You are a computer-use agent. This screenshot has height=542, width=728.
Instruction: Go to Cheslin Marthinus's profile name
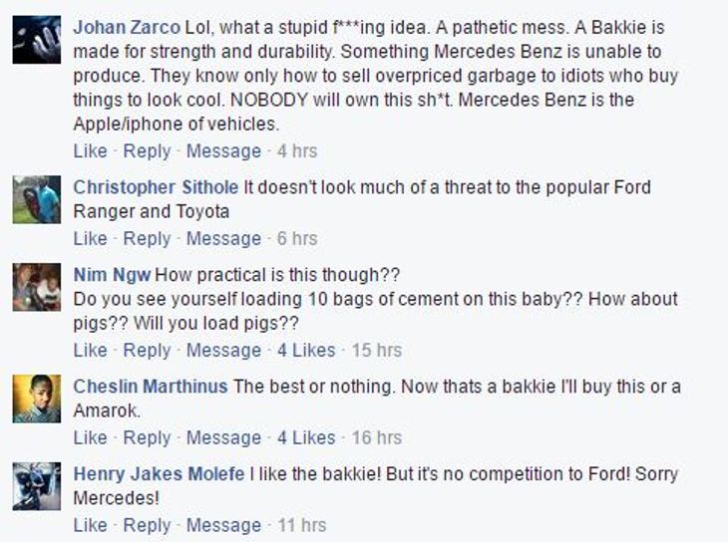(151, 387)
